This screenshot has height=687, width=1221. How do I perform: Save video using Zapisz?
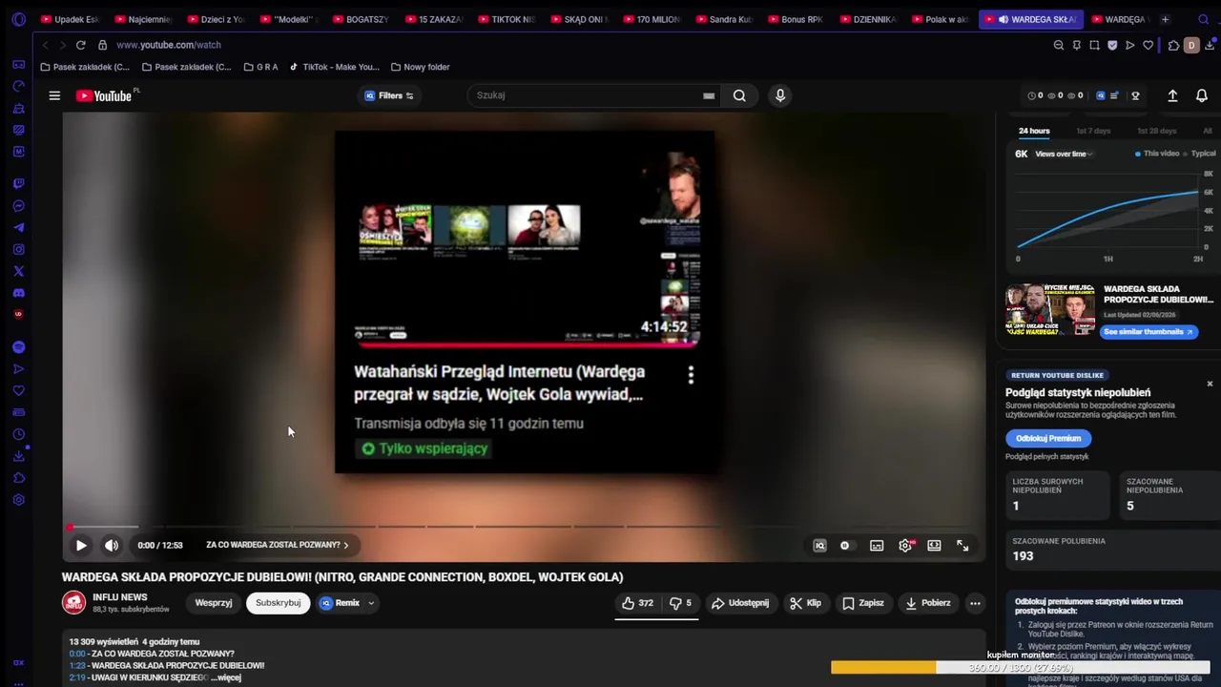tap(863, 603)
